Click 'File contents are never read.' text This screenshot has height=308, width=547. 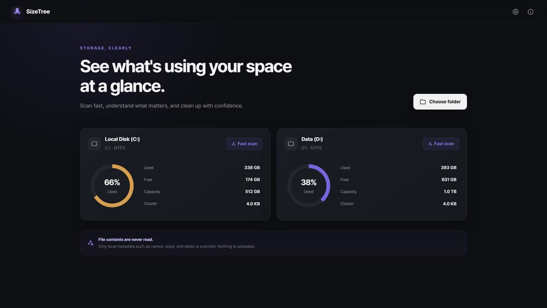tap(126, 240)
